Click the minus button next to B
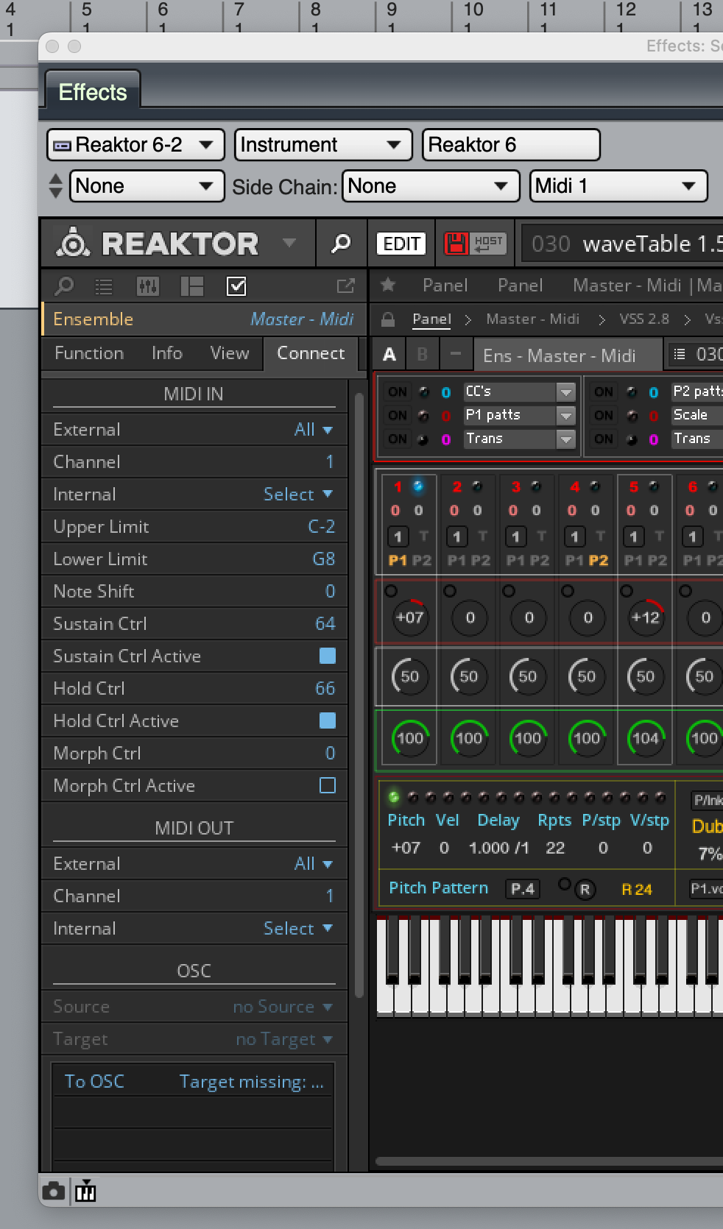The height and width of the screenshot is (1229, 723). click(456, 354)
